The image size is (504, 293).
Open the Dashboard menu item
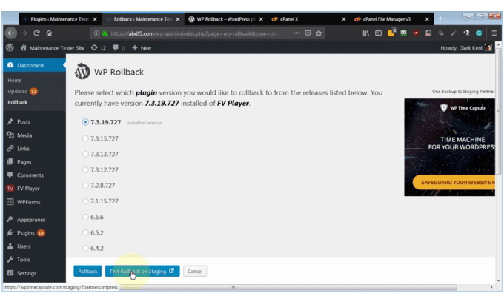[x=34, y=65]
